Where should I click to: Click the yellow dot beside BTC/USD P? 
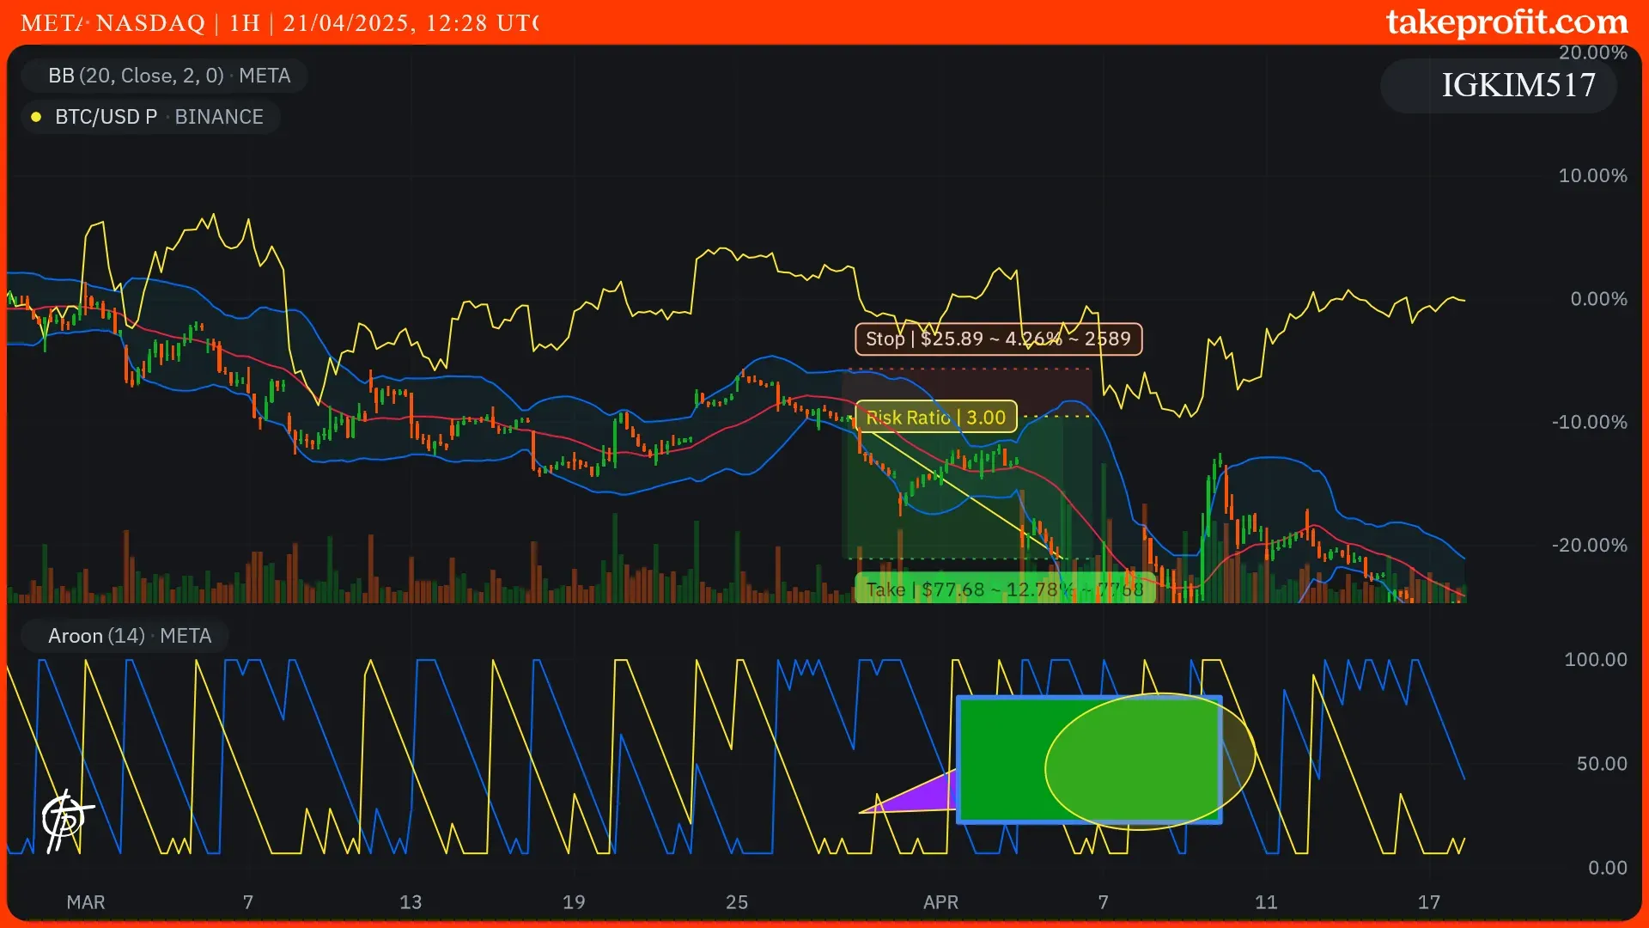tap(36, 117)
